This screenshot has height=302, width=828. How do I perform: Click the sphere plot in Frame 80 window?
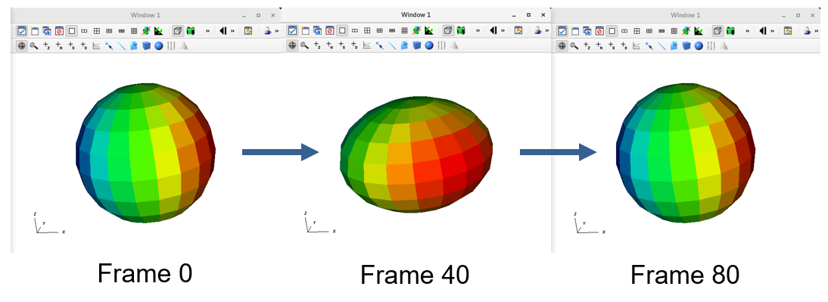(686, 153)
